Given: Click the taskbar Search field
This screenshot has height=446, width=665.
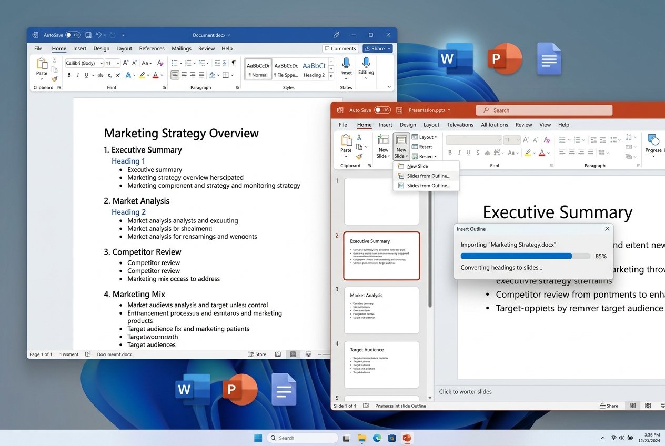Looking at the screenshot, I should coord(303,438).
